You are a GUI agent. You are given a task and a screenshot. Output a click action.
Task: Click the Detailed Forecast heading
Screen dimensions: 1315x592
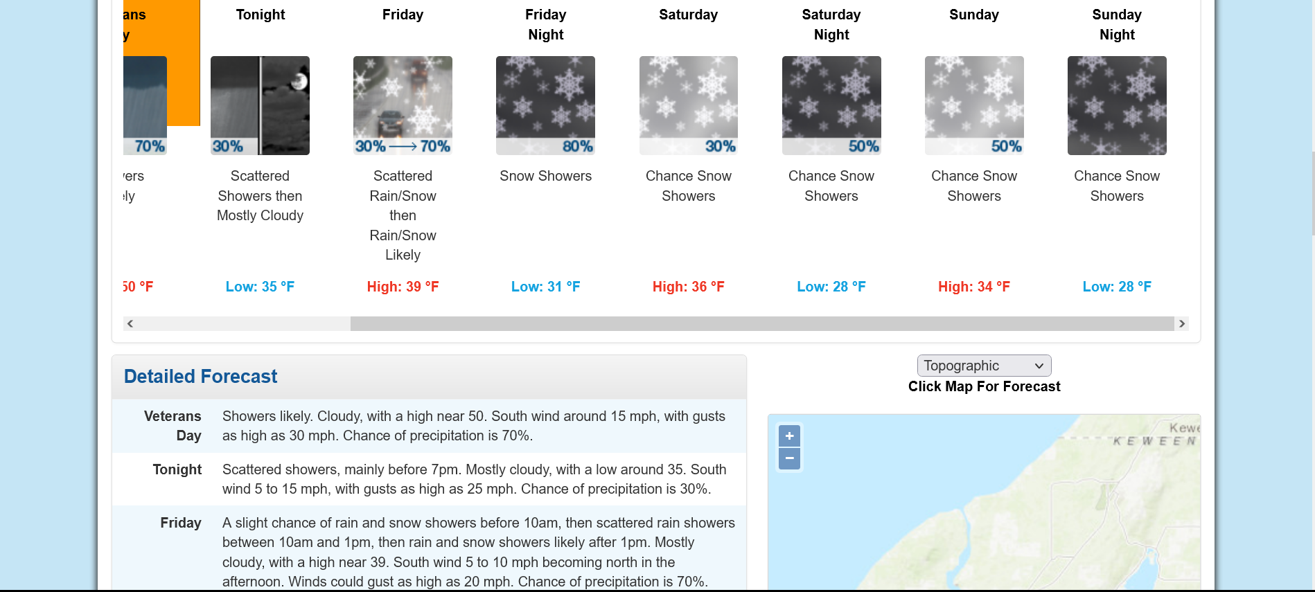[x=200, y=377]
